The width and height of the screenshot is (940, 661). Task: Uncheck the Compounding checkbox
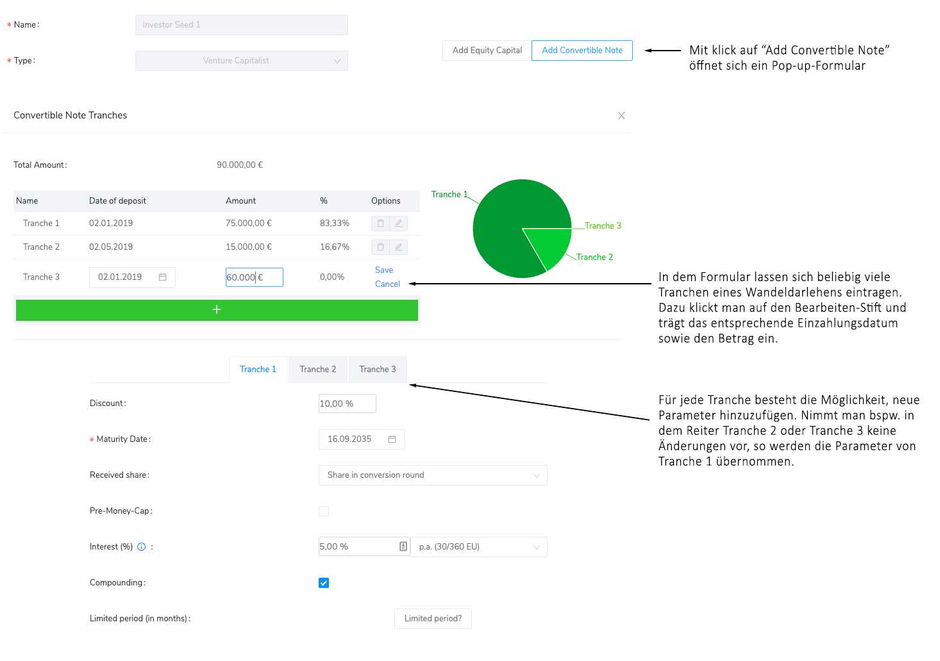click(x=324, y=583)
